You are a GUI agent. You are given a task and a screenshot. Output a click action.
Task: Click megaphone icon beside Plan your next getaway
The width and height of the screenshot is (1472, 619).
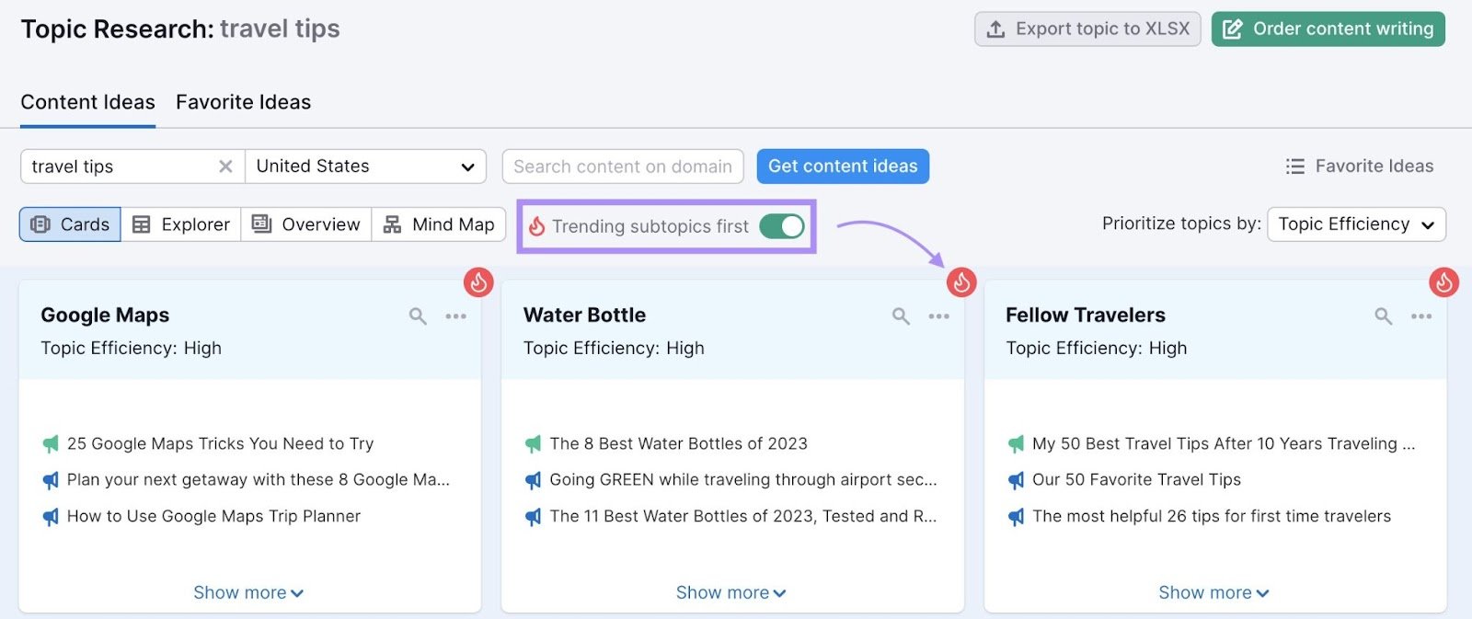tap(51, 480)
